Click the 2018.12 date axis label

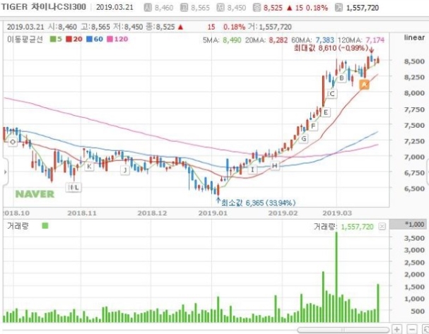[x=152, y=213]
